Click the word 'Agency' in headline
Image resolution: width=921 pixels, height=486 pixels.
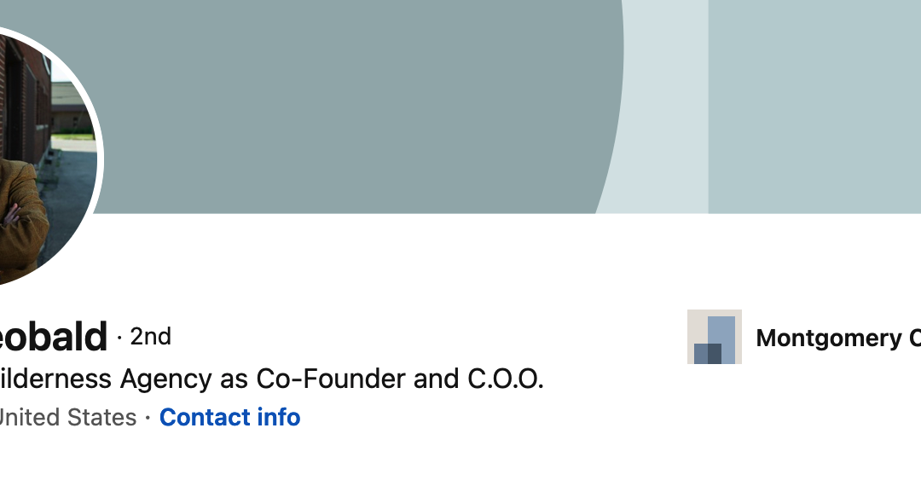(x=167, y=379)
